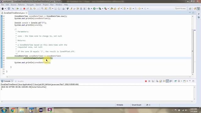Open the File menu
The height and width of the screenshot is (113, 201).
[3, 5]
